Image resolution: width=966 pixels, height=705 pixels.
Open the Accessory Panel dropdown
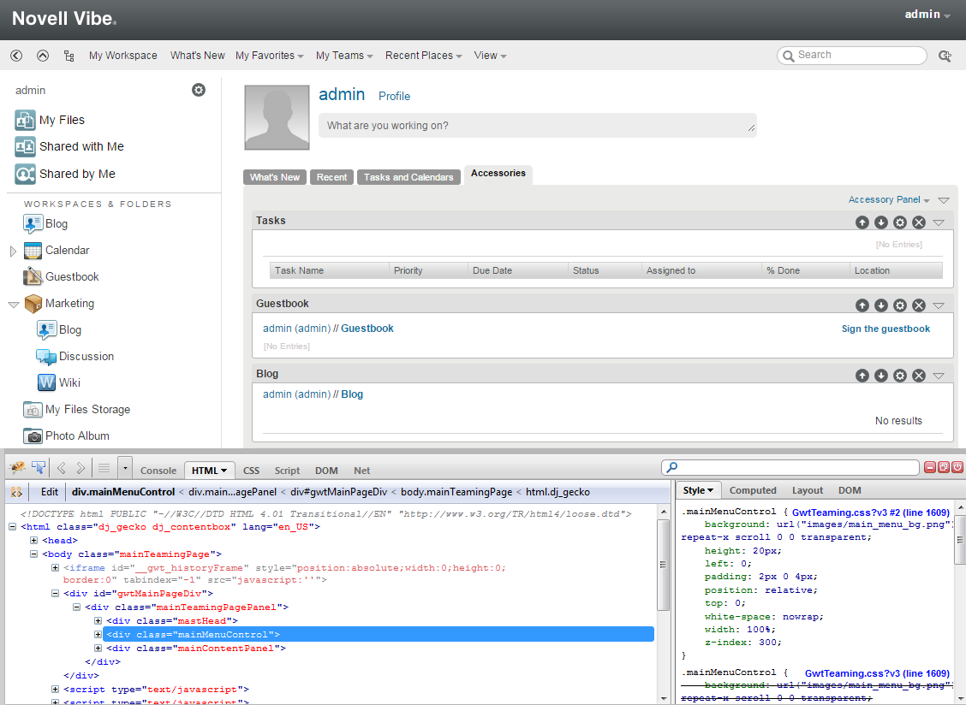(889, 199)
